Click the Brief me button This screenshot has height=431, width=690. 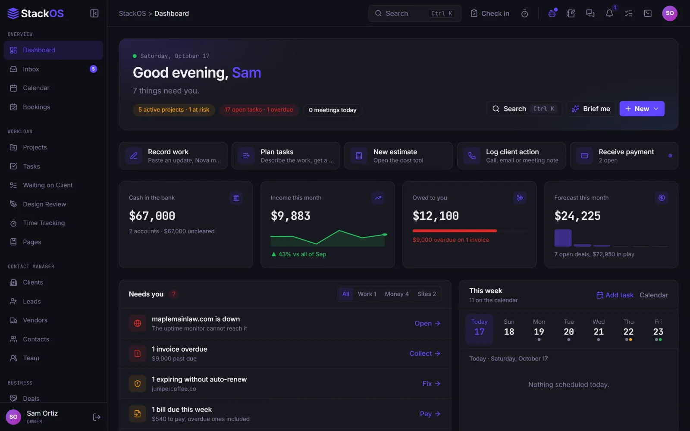tap(591, 109)
